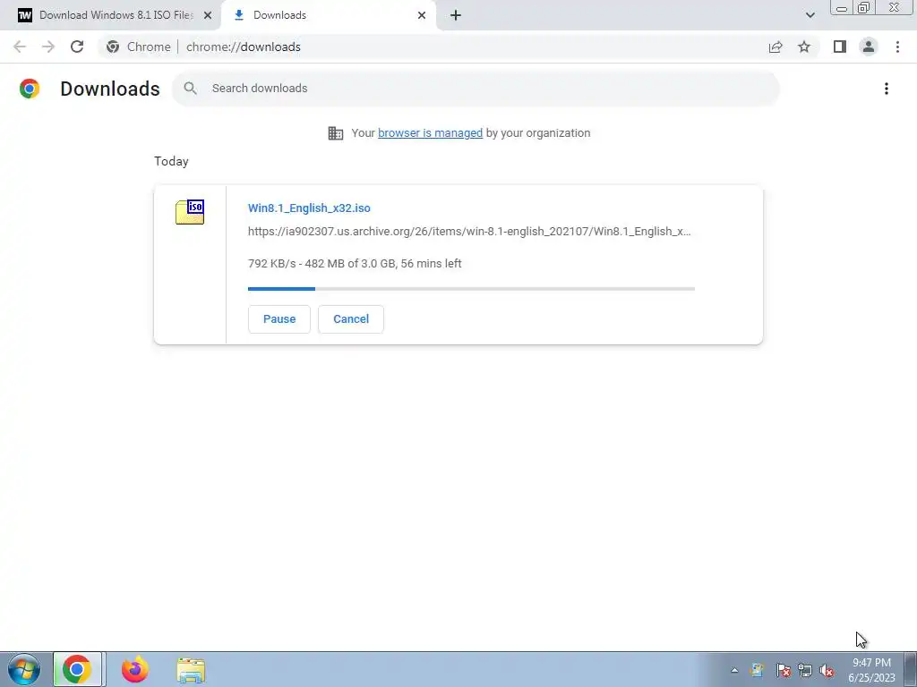Click the network tray icon

(x=805, y=670)
